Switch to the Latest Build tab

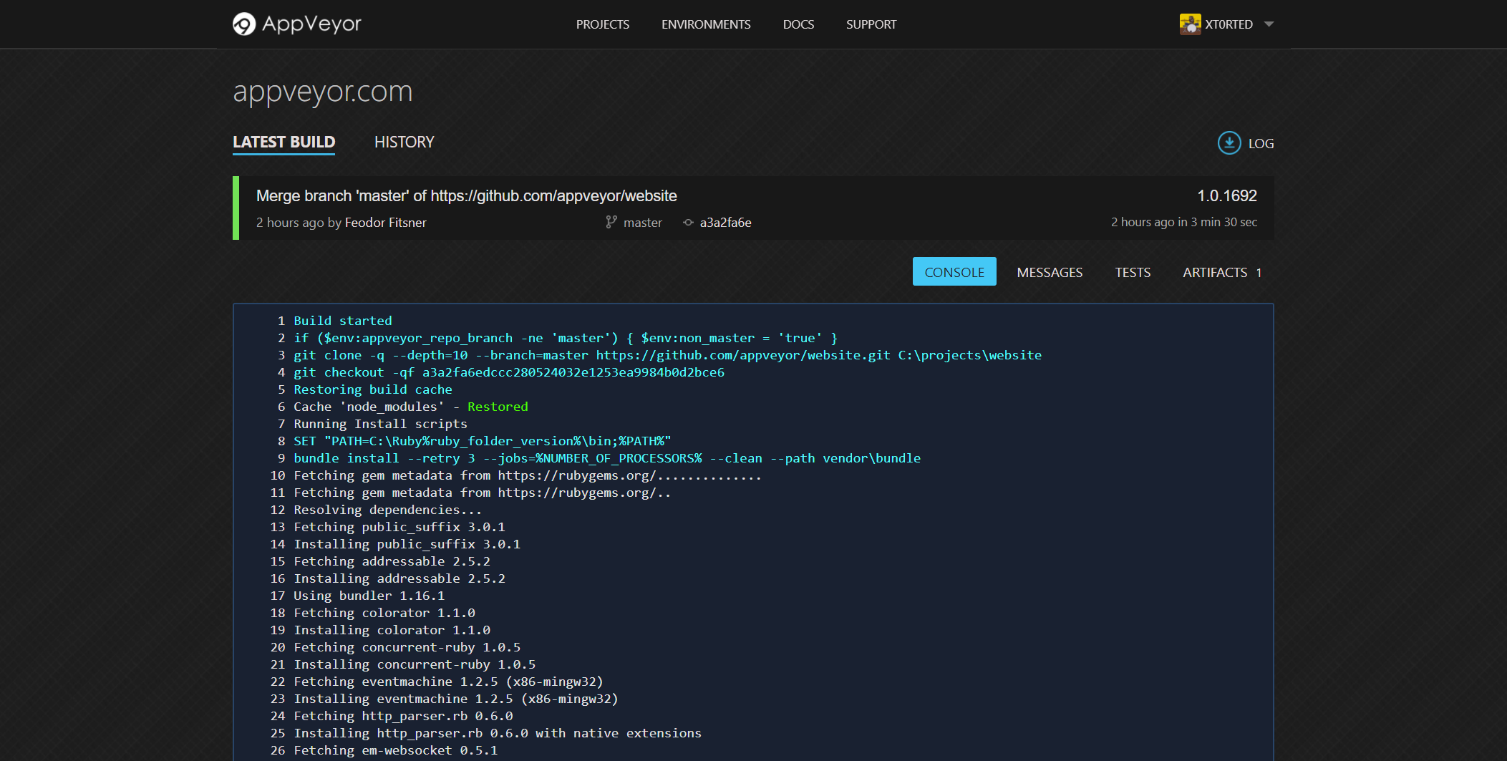284,142
